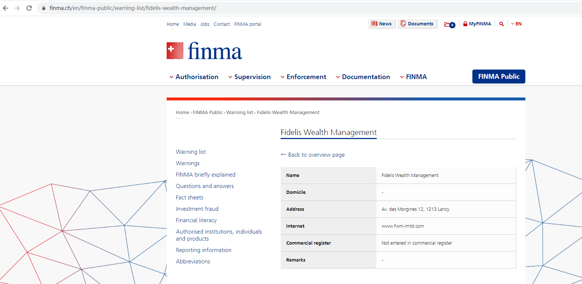Click Fidelis Wealth Management in the Name row
582x284 pixels.
(410, 175)
